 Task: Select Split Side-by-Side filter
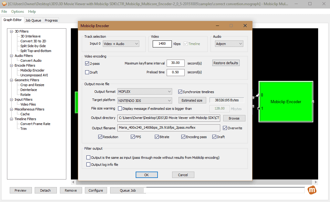coord(33,46)
